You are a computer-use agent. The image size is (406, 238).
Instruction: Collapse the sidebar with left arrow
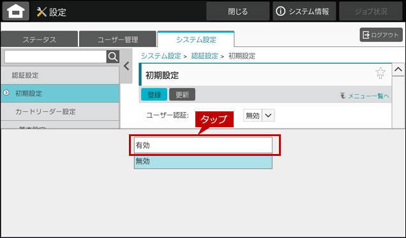126,66
